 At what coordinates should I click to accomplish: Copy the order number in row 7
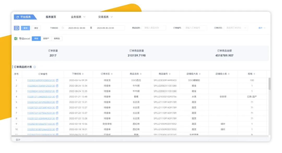(57, 113)
